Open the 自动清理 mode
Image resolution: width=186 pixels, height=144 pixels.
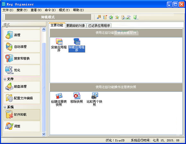point(22,47)
